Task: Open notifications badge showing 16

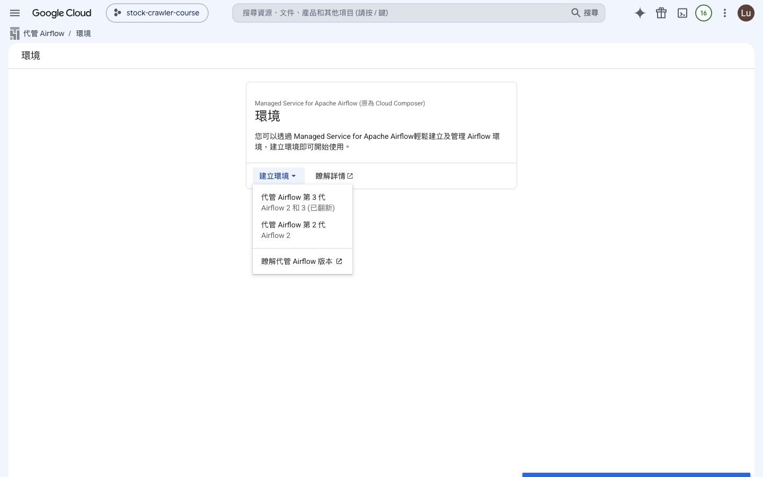Action: tap(704, 13)
